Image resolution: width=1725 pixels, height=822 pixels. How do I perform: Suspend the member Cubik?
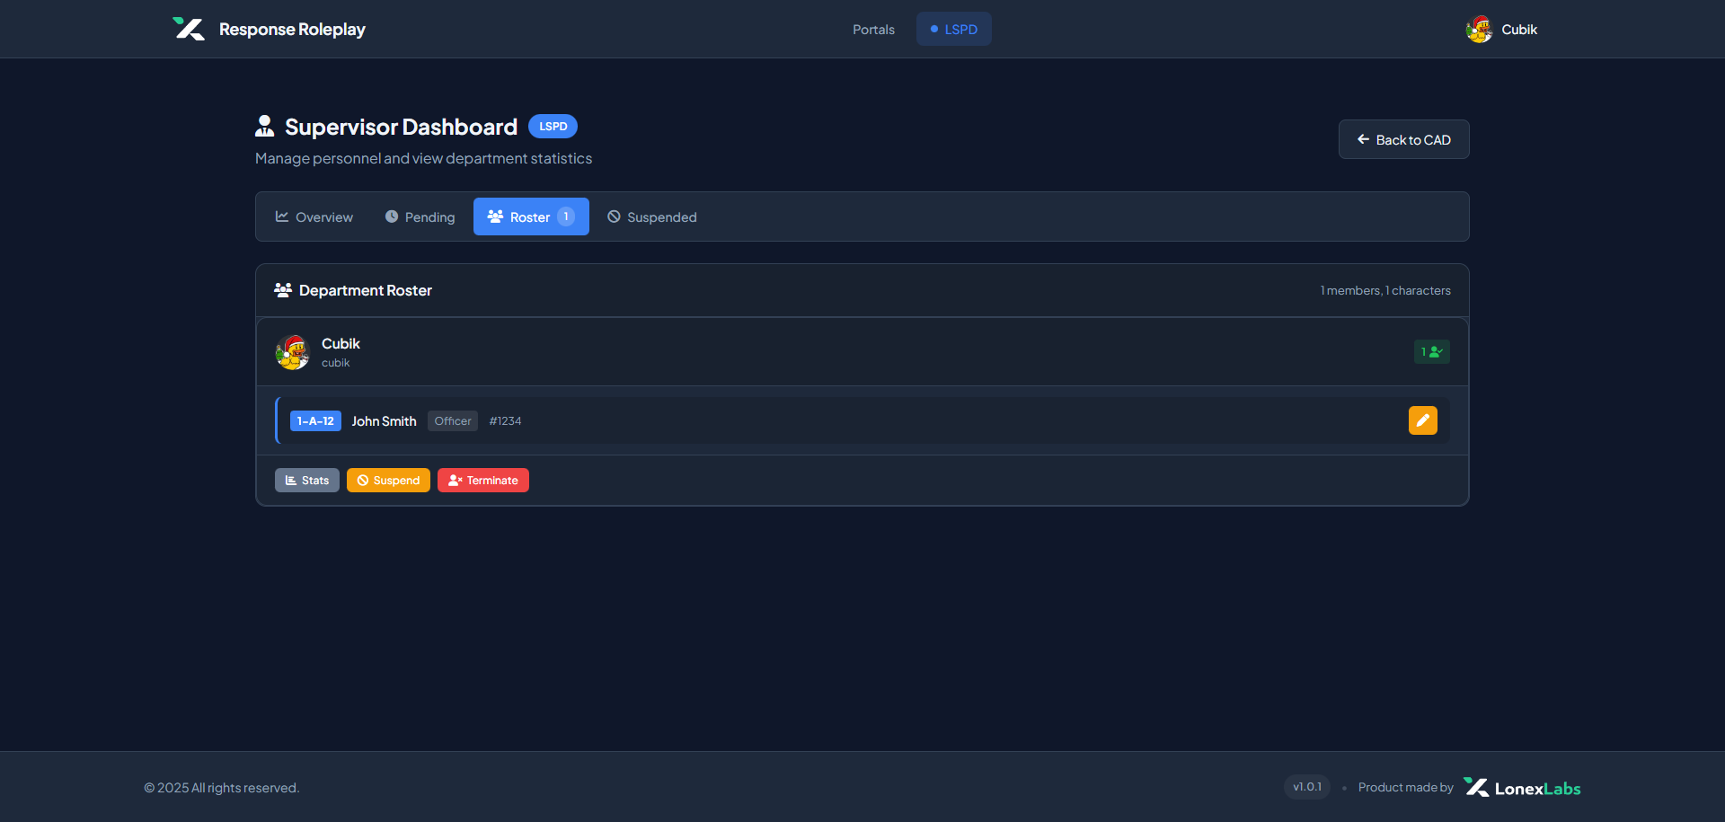(388, 481)
